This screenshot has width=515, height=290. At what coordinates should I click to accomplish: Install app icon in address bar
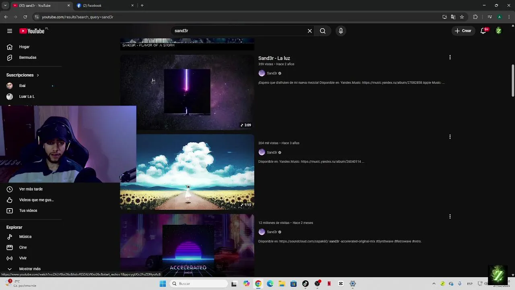(x=445, y=17)
